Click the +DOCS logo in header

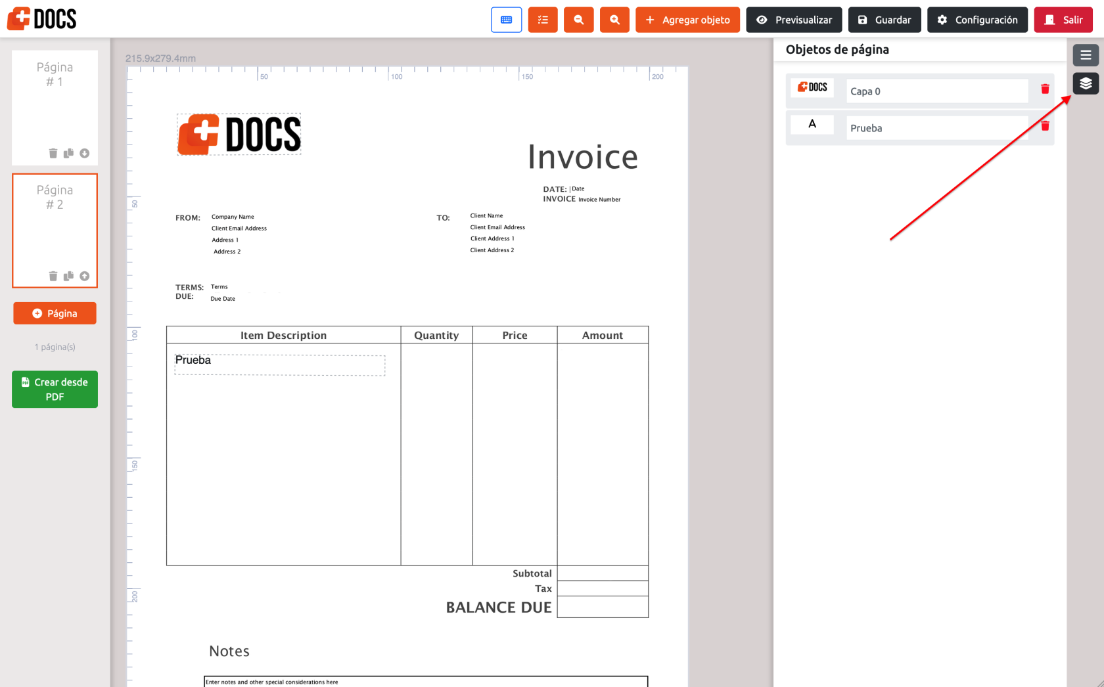tap(42, 19)
